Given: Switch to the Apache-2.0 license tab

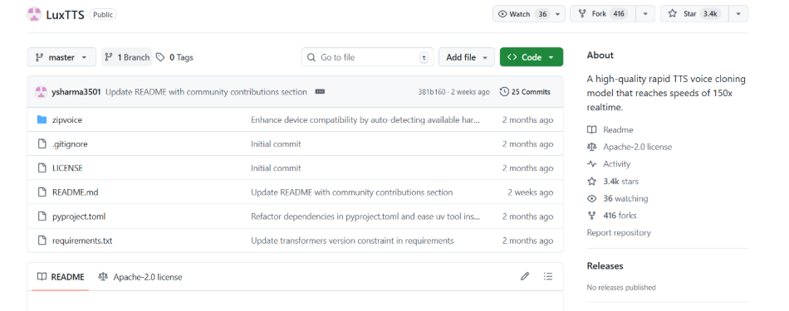Looking at the screenshot, I should (140, 277).
